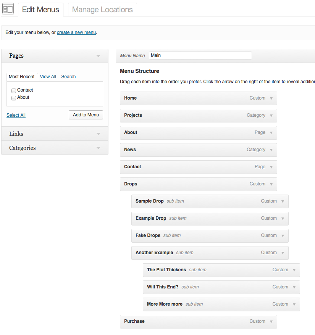Click the Menu Name text field
This screenshot has width=315, height=335.
coord(200,56)
